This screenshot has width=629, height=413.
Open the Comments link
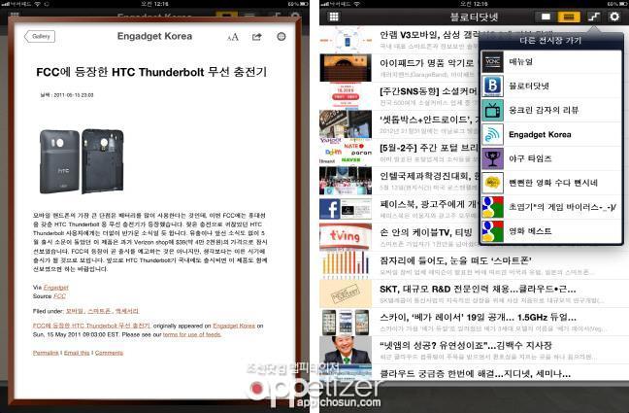tap(109, 353)
